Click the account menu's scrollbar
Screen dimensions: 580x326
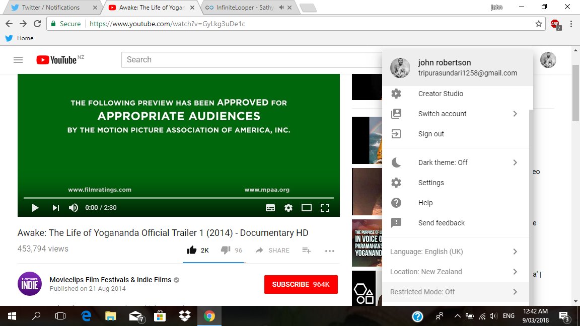point(531,207)
